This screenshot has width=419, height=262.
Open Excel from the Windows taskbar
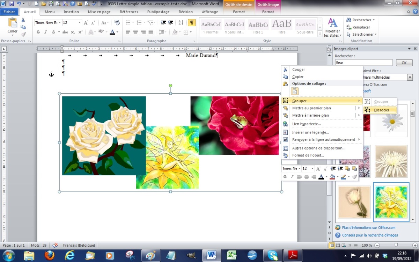(231, 255)
